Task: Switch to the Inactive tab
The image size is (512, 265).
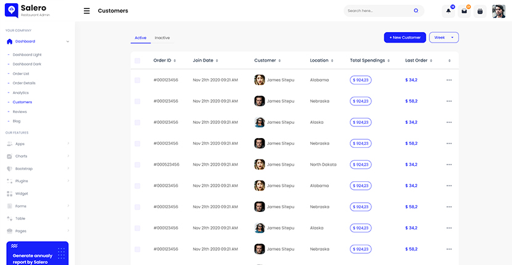Action: [162, 38]
